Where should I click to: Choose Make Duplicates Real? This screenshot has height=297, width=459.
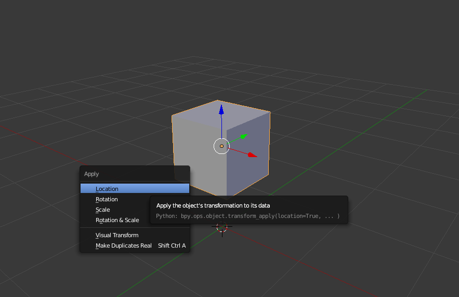(x=135, y=246)
